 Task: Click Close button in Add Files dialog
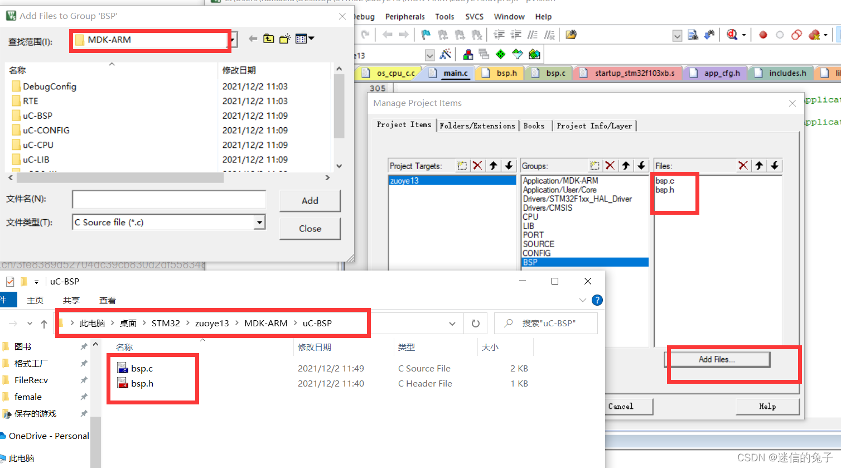click(310, 229)
